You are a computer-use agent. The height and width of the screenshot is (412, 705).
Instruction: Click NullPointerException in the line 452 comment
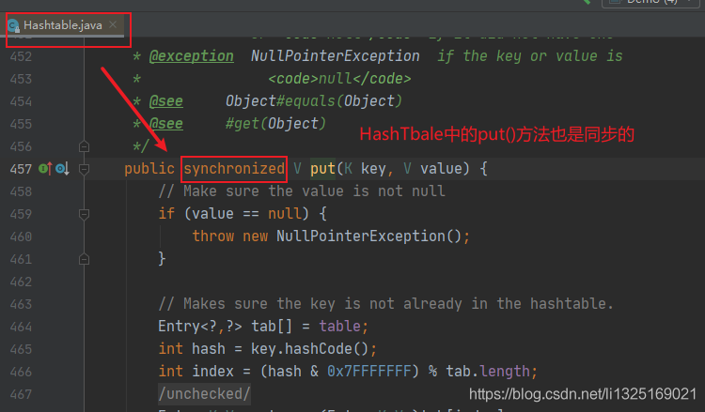[x=336, y=56]
